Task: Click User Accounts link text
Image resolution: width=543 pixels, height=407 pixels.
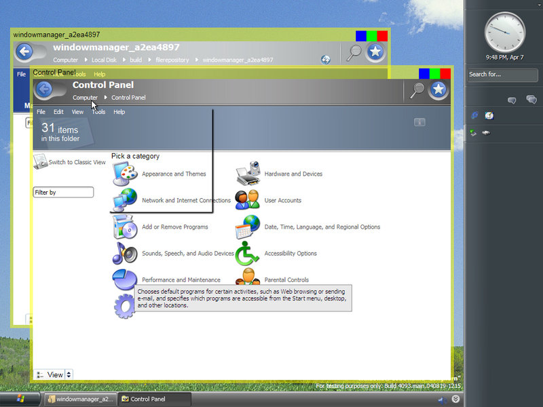Action: click(x=283, y=200)
